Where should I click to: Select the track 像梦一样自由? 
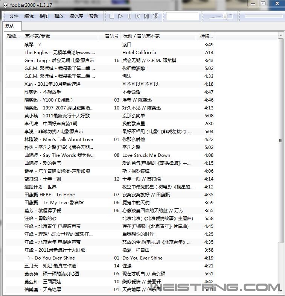(110, 250)
